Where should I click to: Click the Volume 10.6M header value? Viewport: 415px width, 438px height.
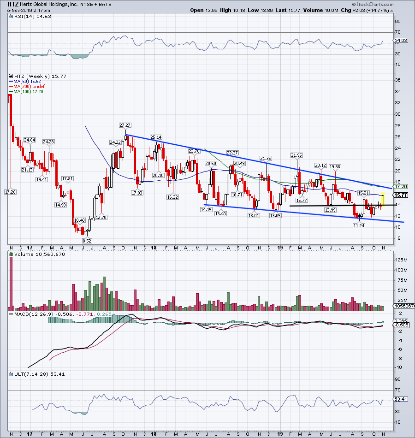click(321, 10)
